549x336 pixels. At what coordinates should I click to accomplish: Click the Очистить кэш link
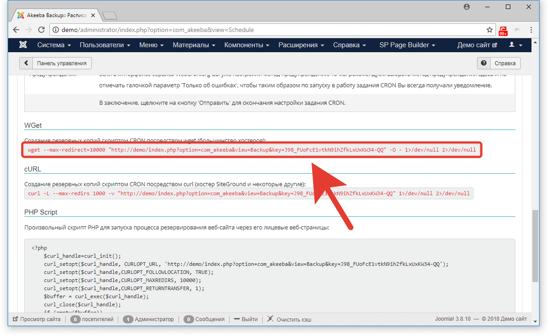(x=294, y=320)
